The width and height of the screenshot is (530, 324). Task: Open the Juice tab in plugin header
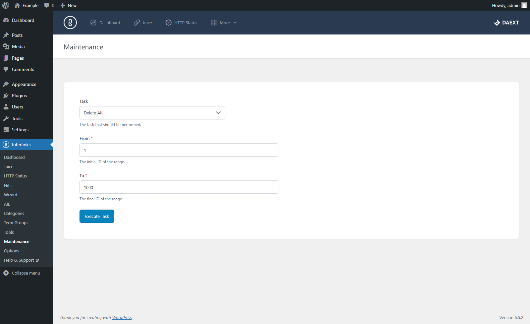click(x=143, y=23)
